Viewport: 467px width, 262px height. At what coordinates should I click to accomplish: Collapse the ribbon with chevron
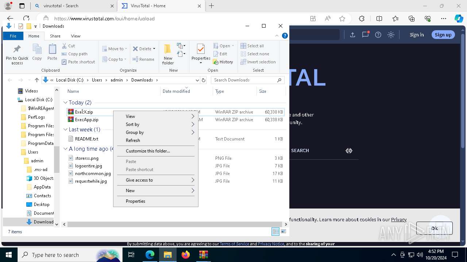coord(277,36)
